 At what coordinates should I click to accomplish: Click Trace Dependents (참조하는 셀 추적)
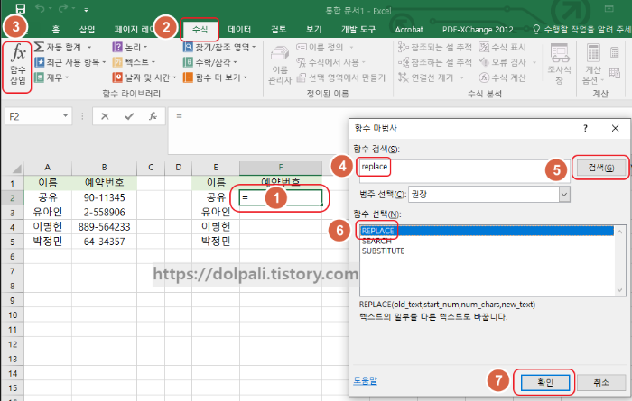click(435, 62)
